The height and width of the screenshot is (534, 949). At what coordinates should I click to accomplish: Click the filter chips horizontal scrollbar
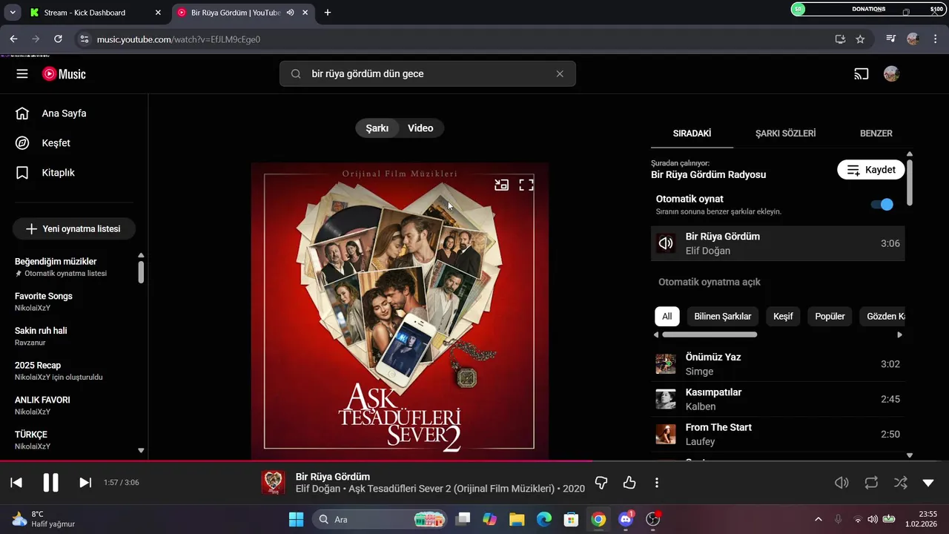710,334
